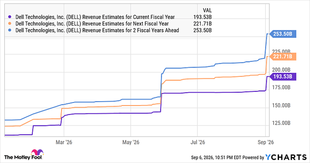Click the YCharts logo
The width and height of the screenshot is (310, 163).
point(286,157)
